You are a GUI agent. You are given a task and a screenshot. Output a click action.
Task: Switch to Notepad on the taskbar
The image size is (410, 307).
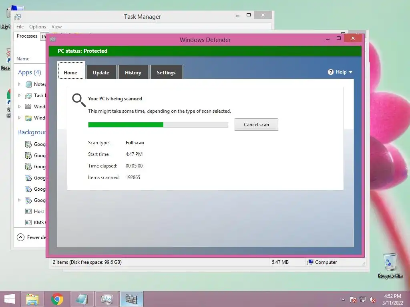[82, 299]
